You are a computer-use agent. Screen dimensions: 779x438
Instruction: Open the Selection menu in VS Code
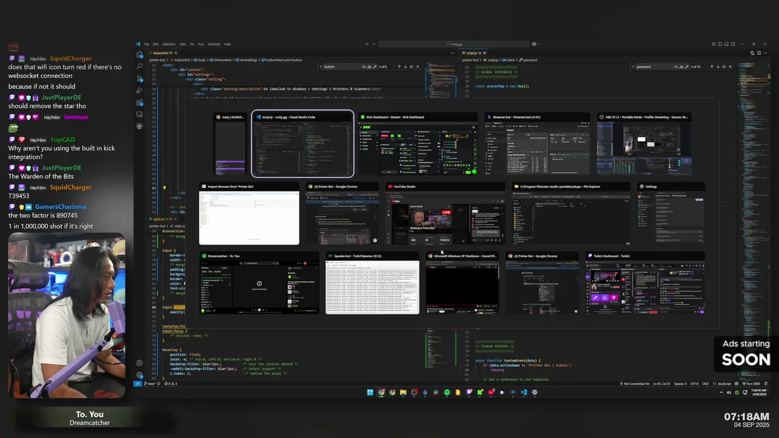169,44
